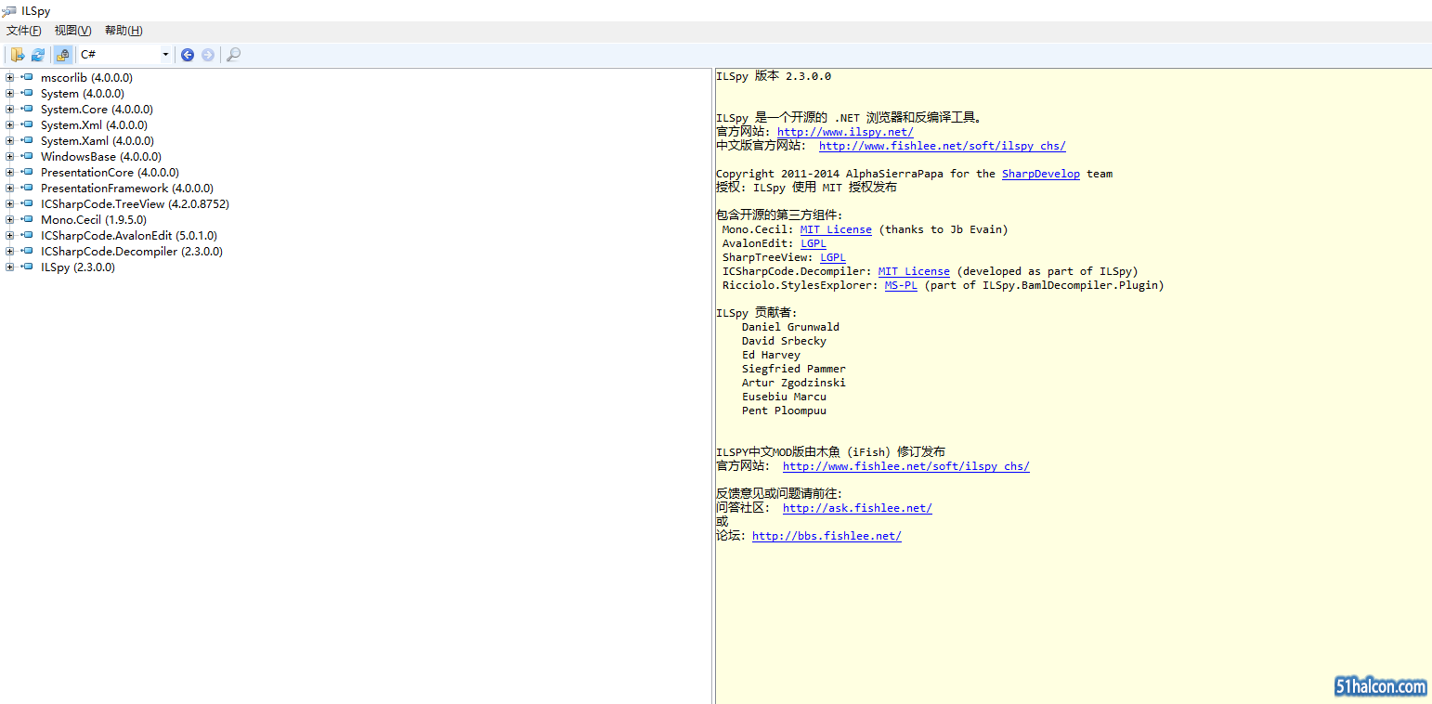The width and height of the screenshot is (1432, 704).
Task: Open the fishlee link under ILSPY中文MOD版
Action: click(906, 466)
